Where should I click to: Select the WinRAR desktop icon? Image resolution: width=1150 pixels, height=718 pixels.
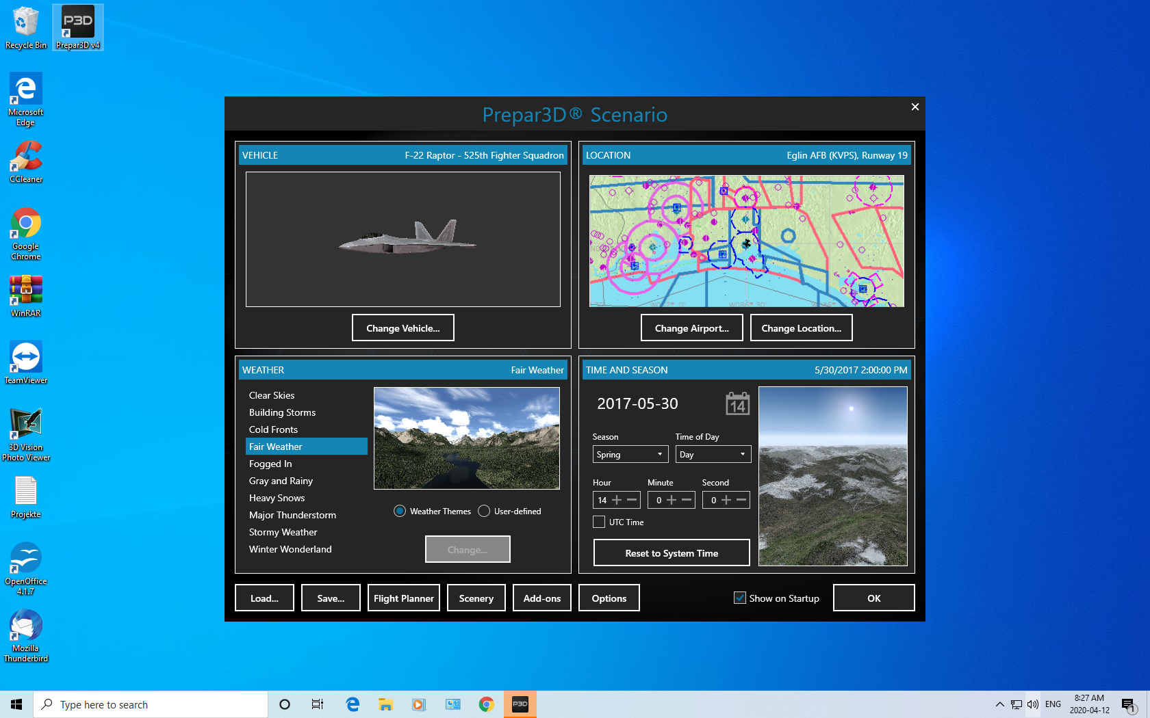pyautogui.click(x=26, y=295)
